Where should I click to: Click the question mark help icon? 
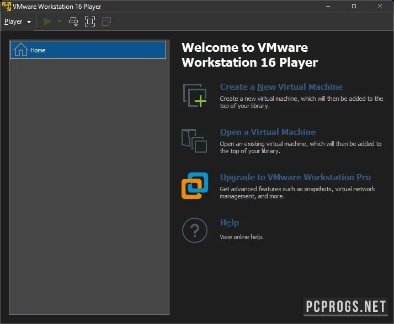(195, 230)
